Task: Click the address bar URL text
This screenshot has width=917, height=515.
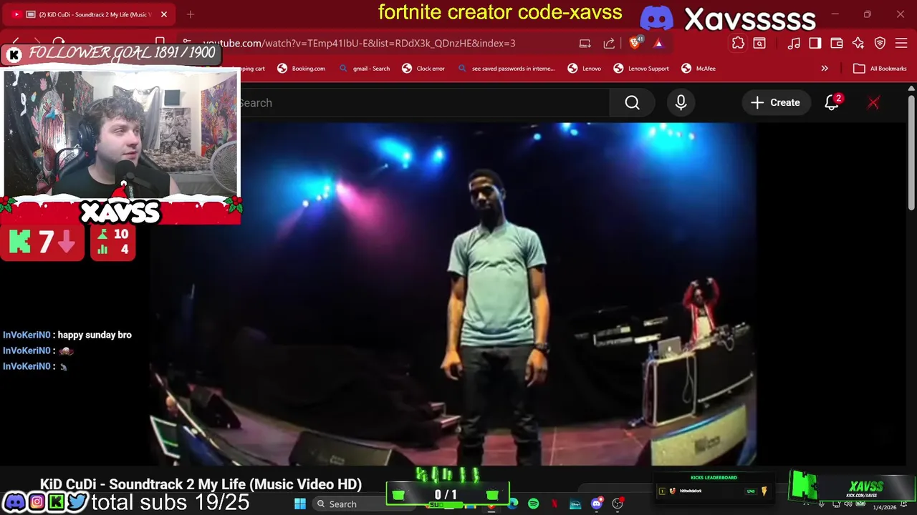Action: point(358,44)
